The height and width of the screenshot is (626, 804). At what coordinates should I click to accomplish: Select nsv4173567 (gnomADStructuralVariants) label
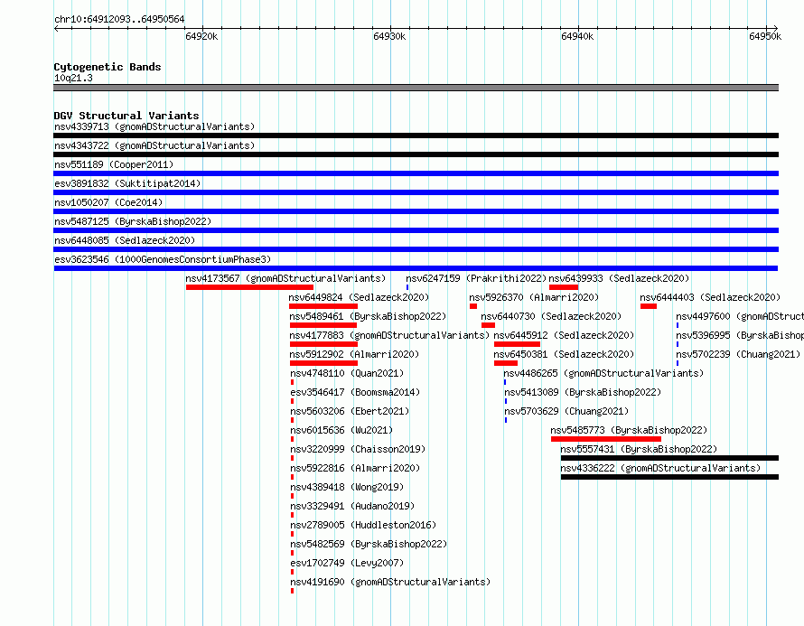tap(285, 278)
